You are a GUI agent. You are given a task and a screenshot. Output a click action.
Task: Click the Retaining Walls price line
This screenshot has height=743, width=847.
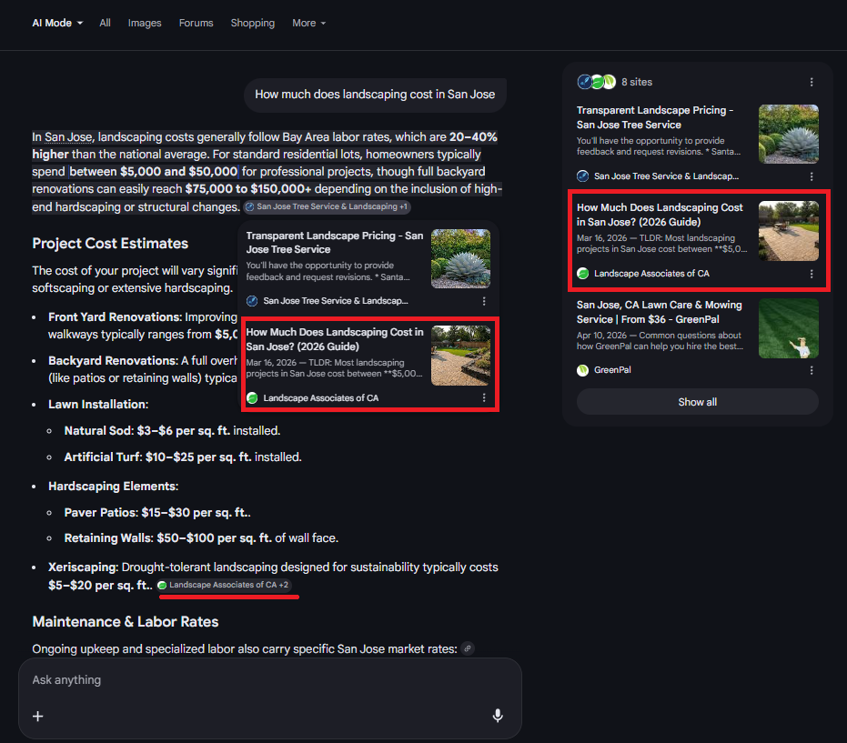pyautogui.click(x=201, y=537)
